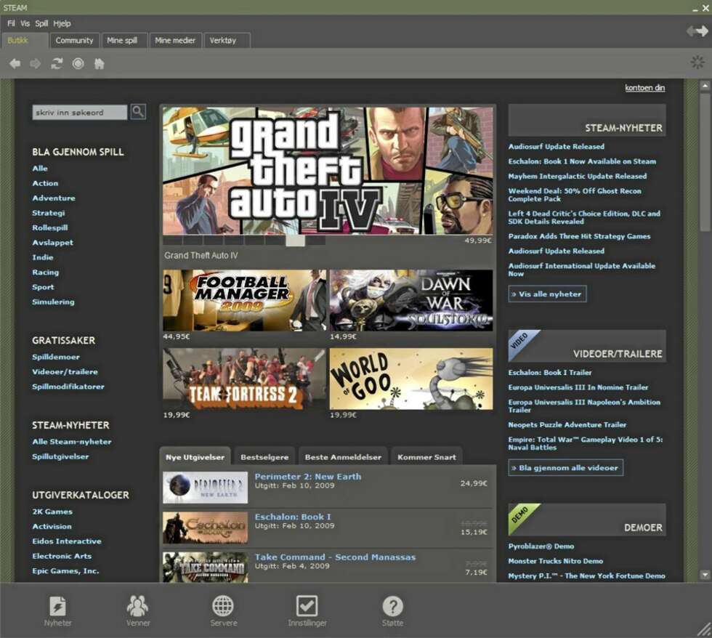Open the store home page icon

(x=99, y=63)
